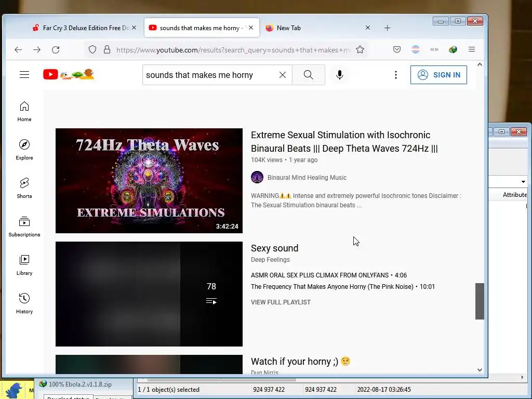Open a new browser tab with plus
Image resolution: width=532 pixels, height=399 pixels.
pos(387,28)
